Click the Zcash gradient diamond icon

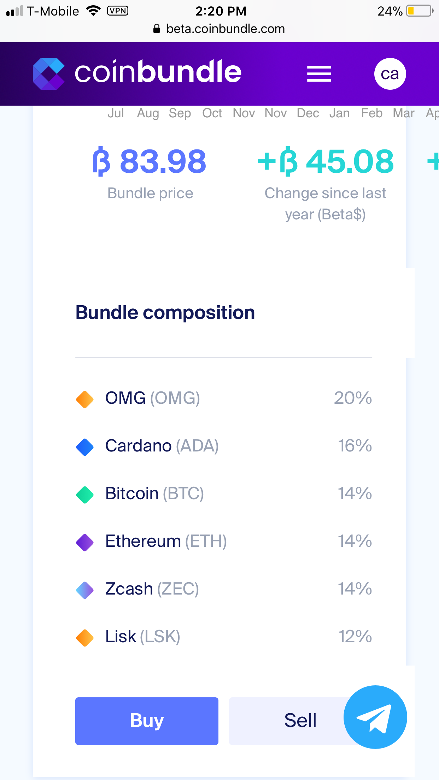[85, 590]
